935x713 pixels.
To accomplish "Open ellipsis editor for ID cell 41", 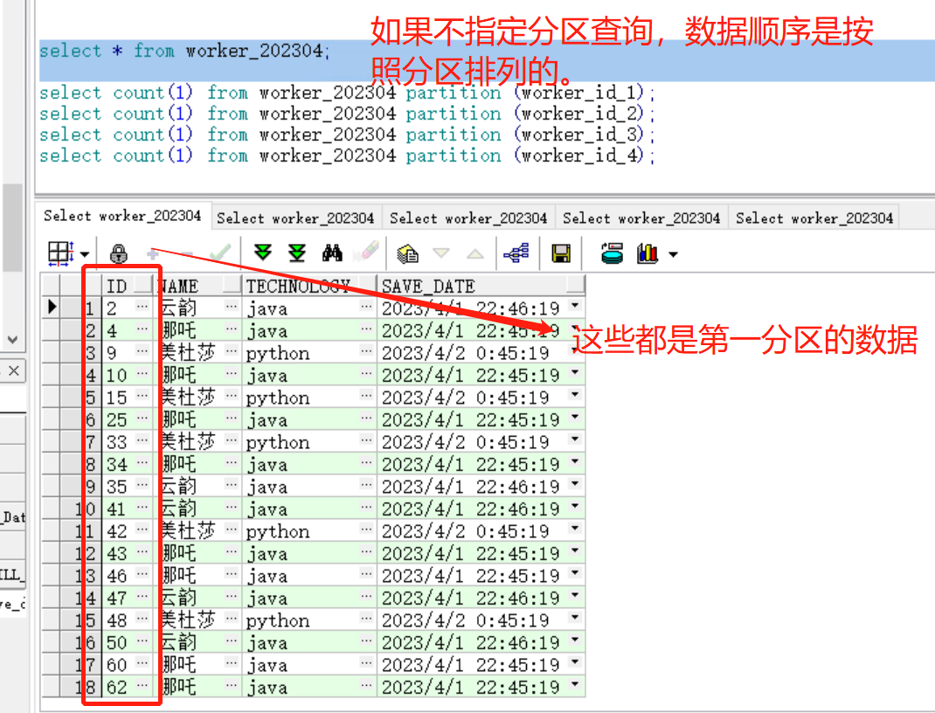I will [x=142, y=508].
